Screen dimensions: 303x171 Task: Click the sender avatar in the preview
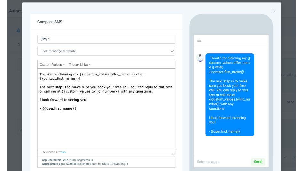[200, 58]
